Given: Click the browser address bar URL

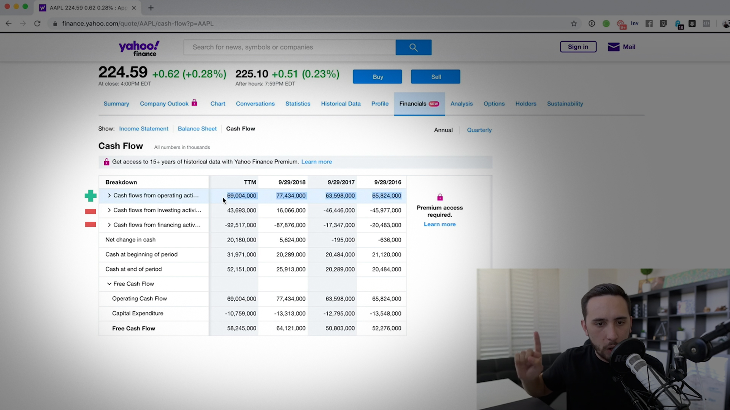Looking at the screenshot, I should click(x=138, y=24).
